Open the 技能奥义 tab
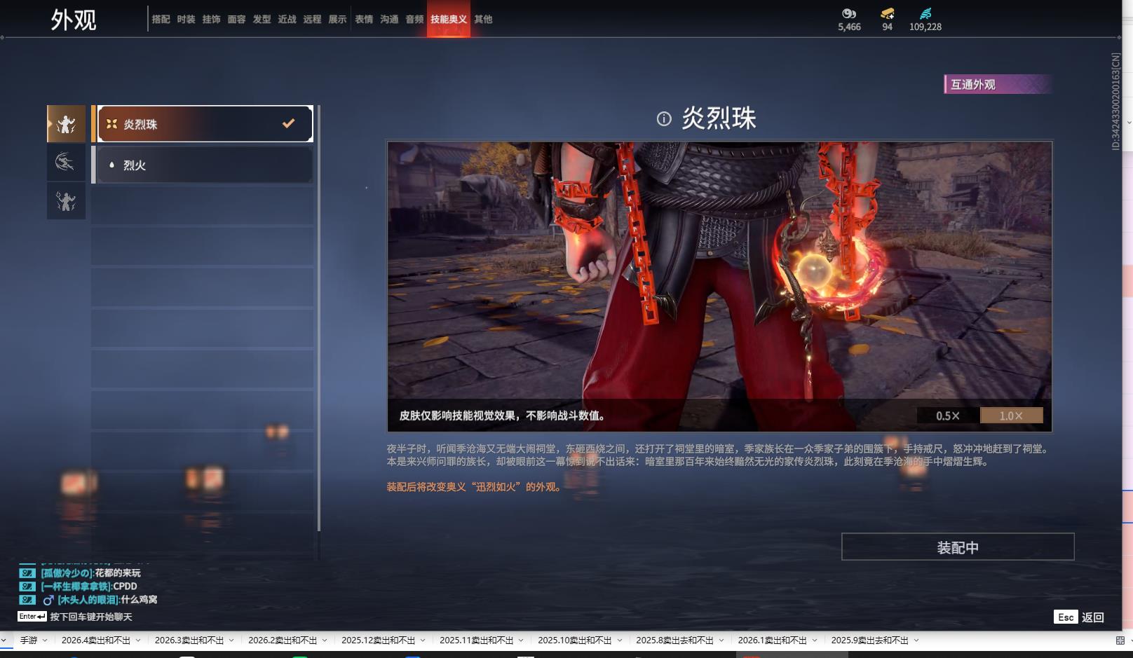 447,20
